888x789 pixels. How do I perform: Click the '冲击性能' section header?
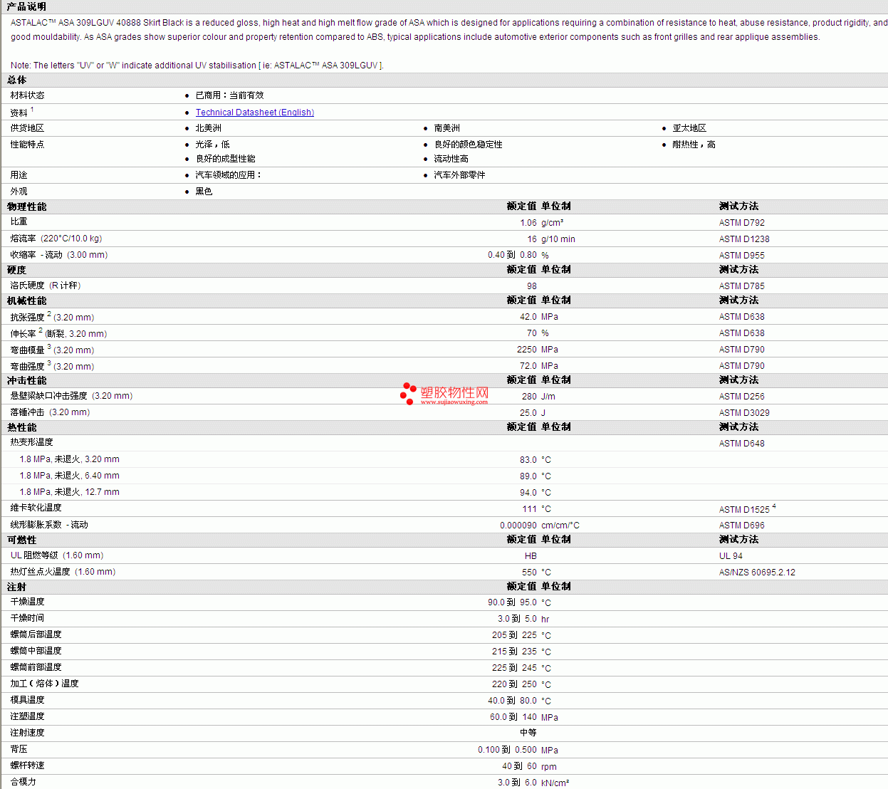point(27,380)
